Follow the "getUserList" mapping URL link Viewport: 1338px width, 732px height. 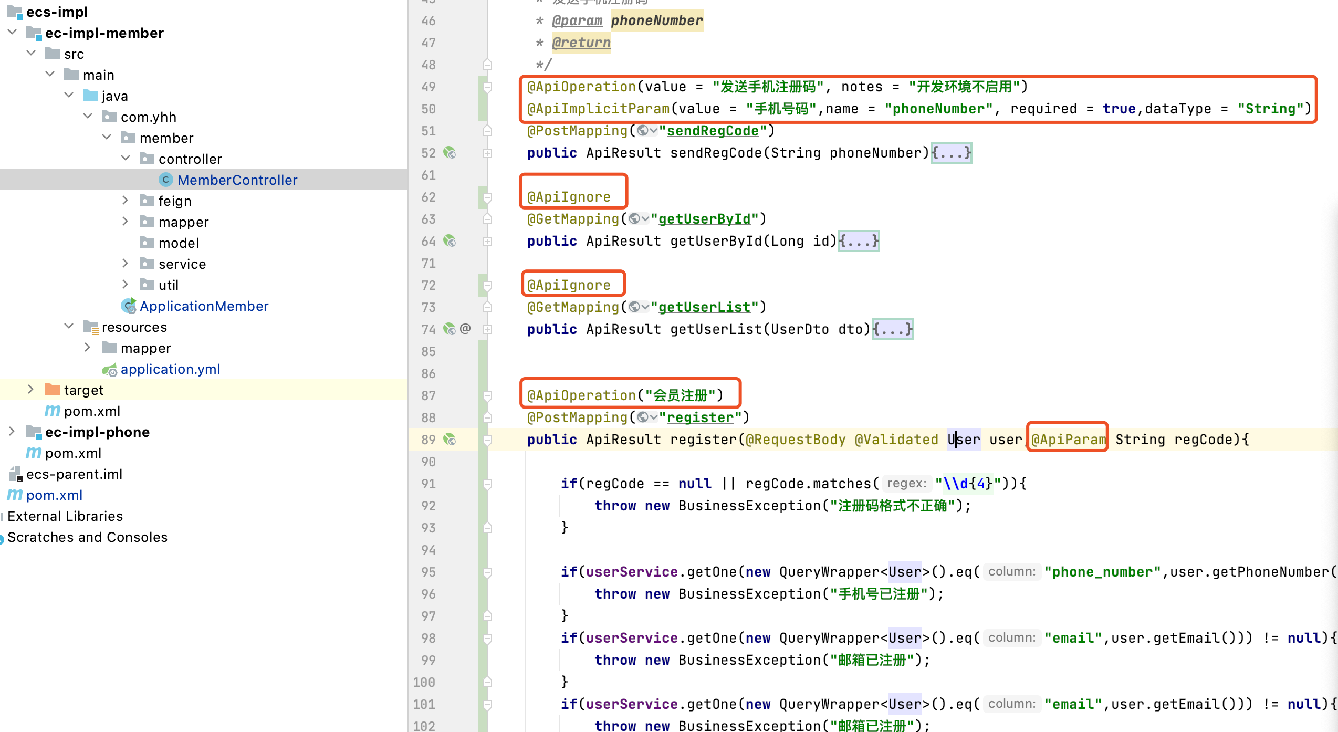pyautogui.click(x=704, y=307)
